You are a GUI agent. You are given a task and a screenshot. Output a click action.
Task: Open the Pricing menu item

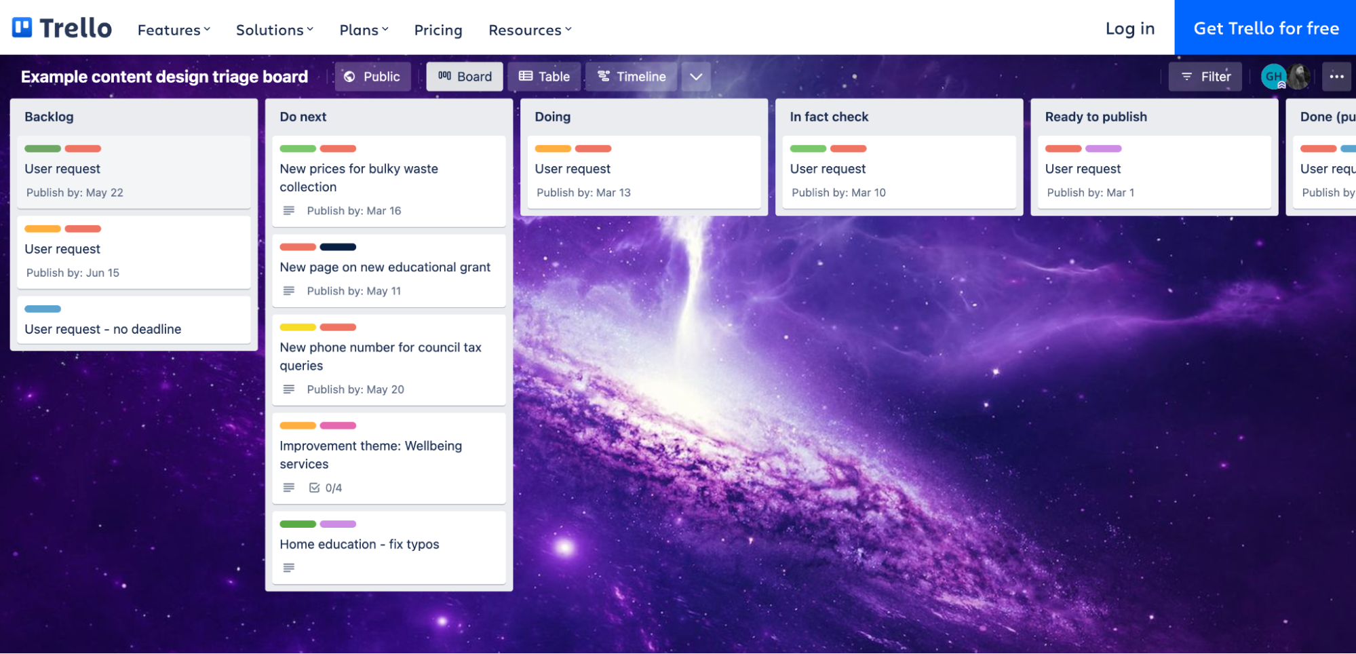[x=438, y=29]
